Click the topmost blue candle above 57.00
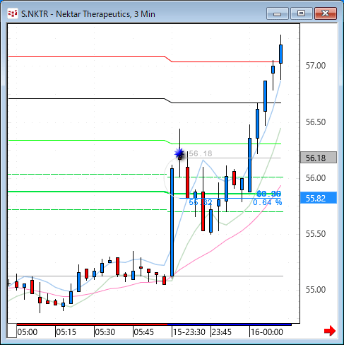 (280, 54)
